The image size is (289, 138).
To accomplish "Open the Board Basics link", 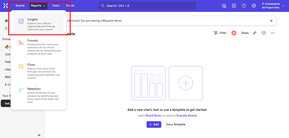I will (x=154, y=116).
